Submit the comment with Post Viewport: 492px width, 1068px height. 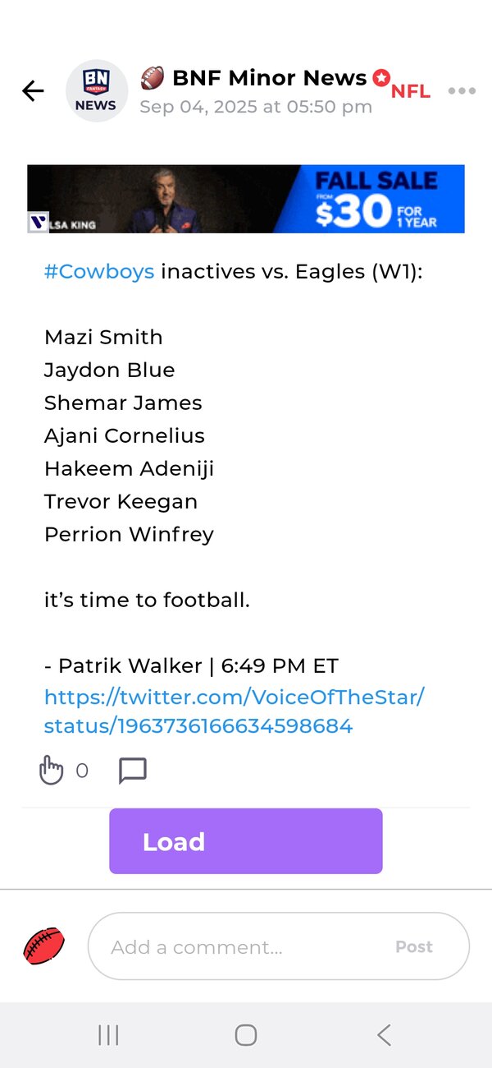tap(414, 946)
